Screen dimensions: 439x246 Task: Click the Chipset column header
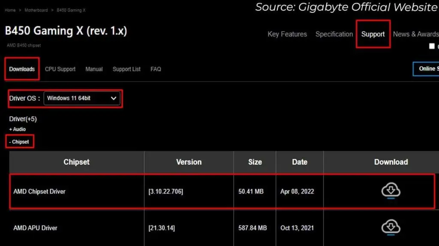(76, 162)
